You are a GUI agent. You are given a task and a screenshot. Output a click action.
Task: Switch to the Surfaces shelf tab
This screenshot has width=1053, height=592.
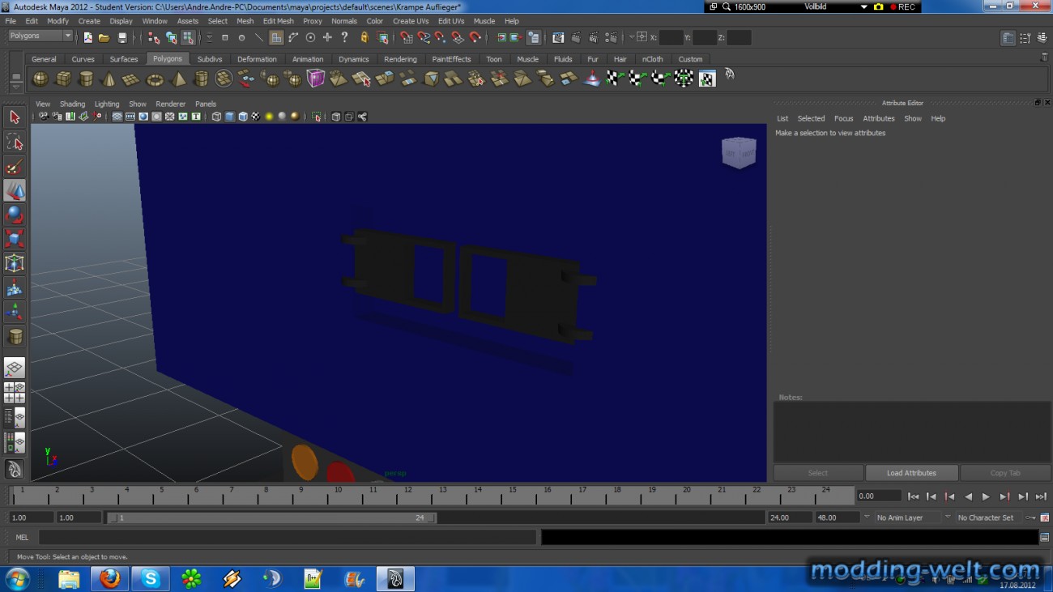(x=124, y=59)
